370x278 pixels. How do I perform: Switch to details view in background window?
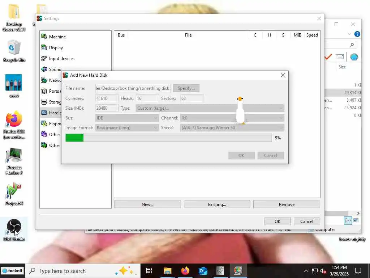348,220
